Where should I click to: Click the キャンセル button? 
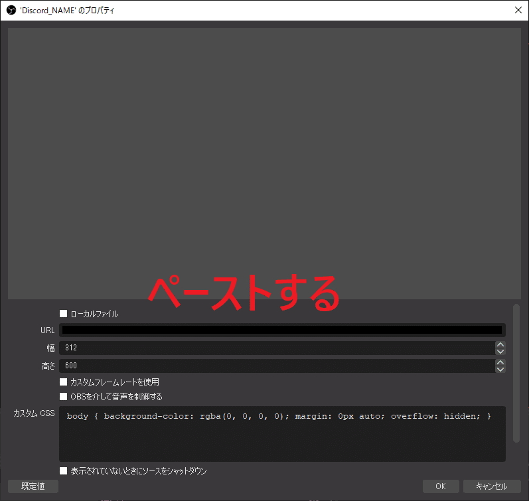pyautogui.click(x=492, y=486)
